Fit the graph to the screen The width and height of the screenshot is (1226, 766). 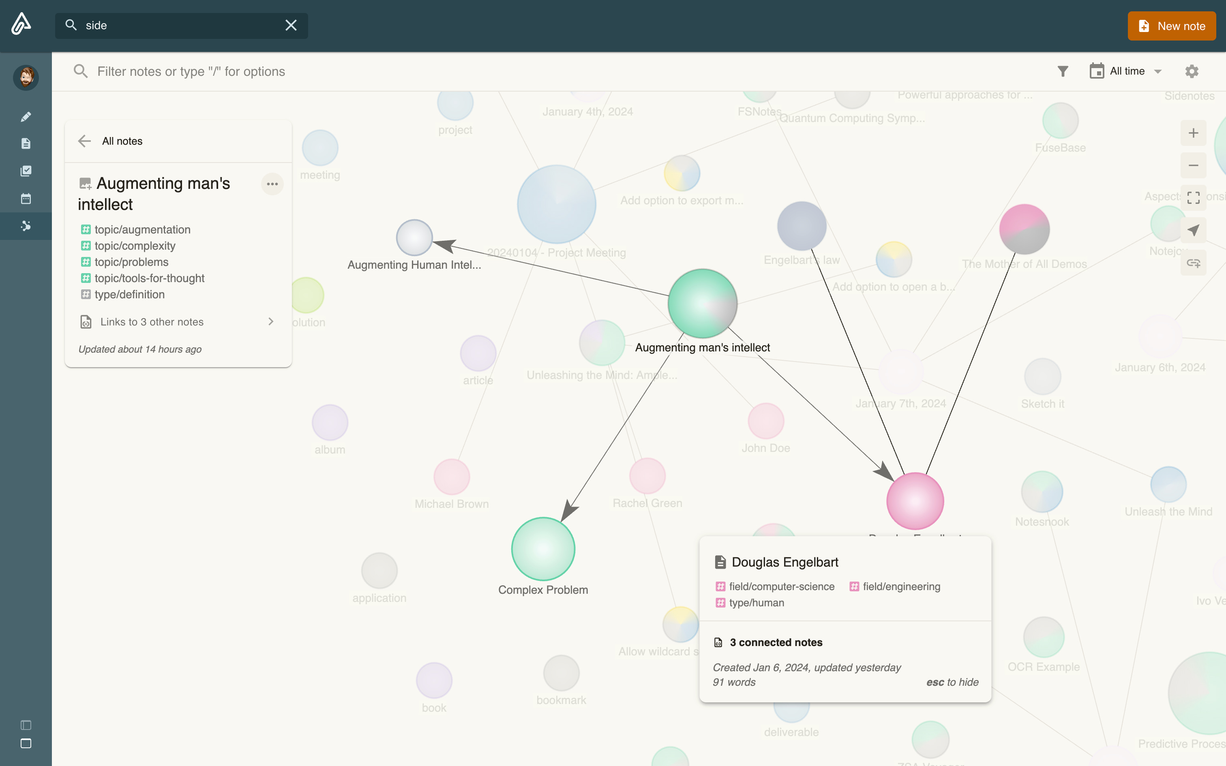[1193, 198]
